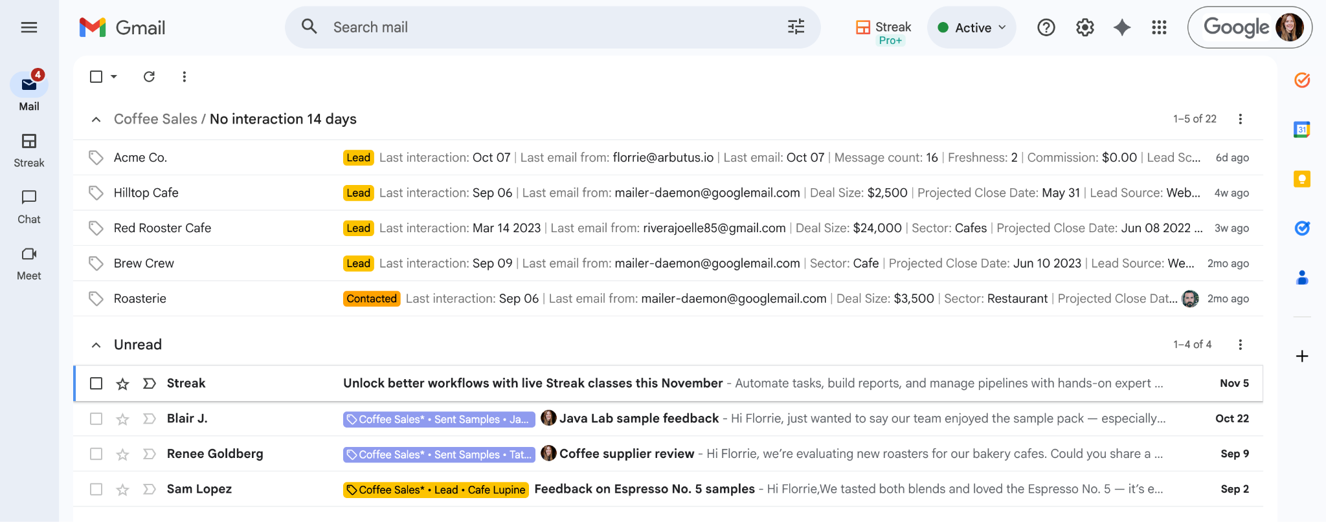The width and height of the screenshot is (1326, 522).
Task: Open Coffee Sales section options menu
Action: [1241, 119]
